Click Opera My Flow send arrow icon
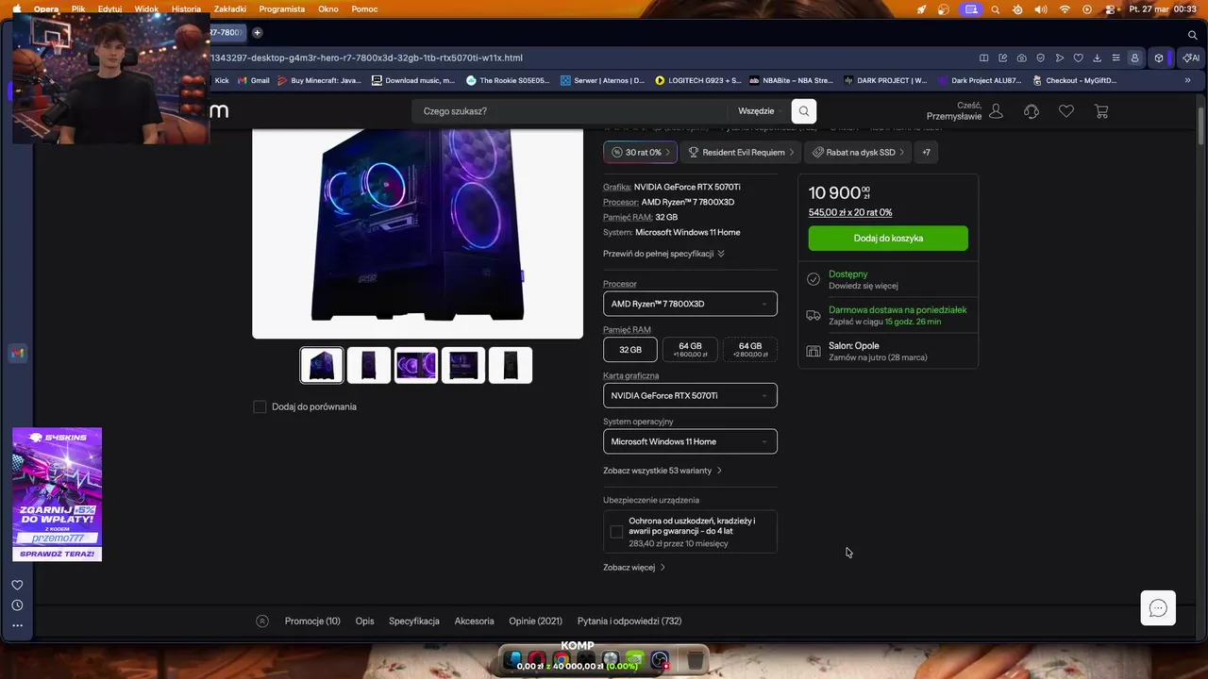This screenshot has width=1208, height=679. [x=1060, y=58]
